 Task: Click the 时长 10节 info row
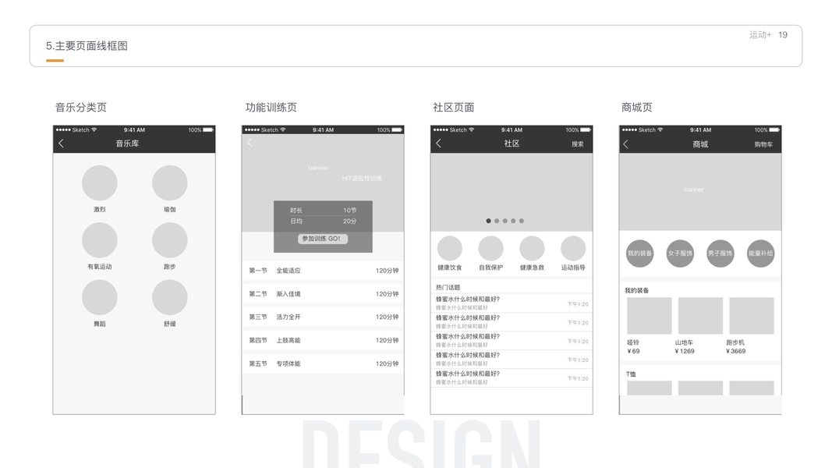point(323,210)
